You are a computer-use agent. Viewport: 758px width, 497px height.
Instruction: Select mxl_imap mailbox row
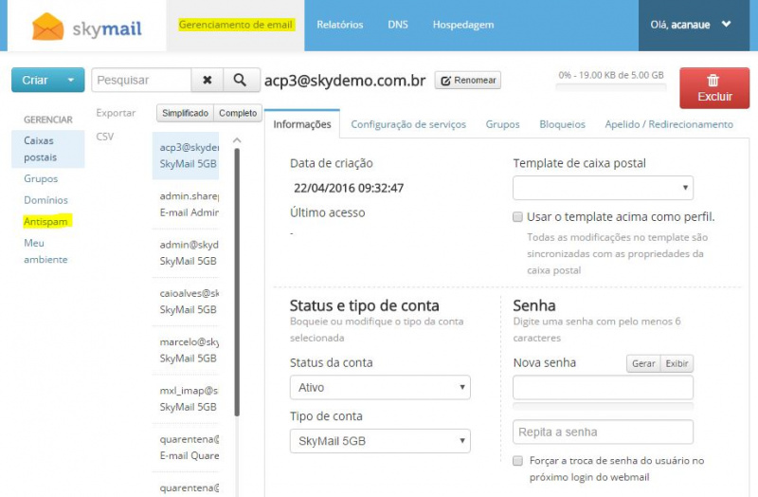(186, 398)
